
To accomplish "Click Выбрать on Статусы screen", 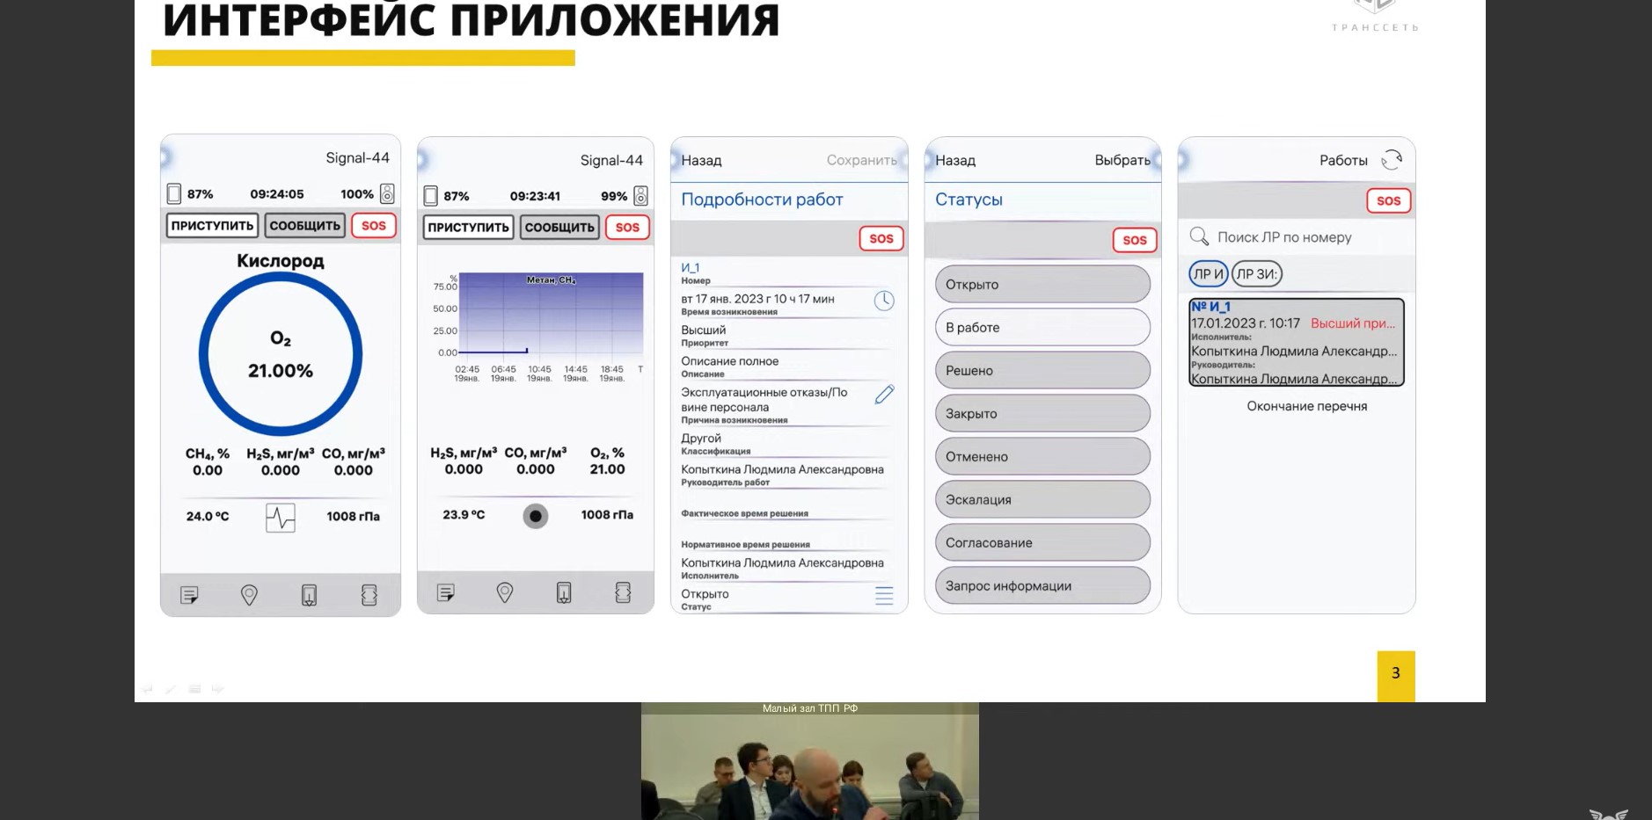I will click(x=1122, y=160).
